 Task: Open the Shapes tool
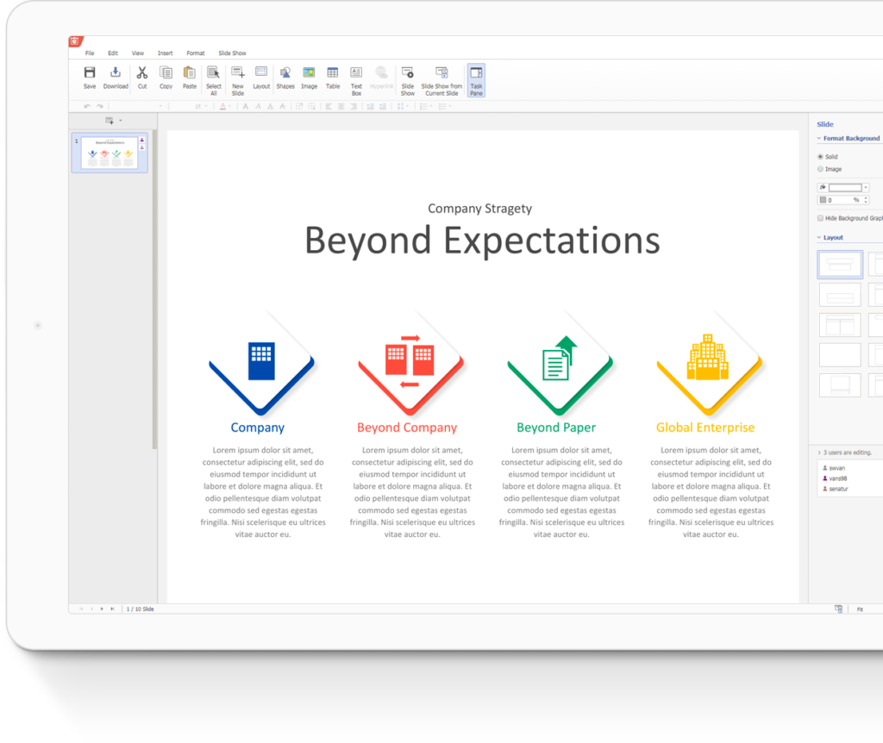pyautogui.click(x=285, y=74)
